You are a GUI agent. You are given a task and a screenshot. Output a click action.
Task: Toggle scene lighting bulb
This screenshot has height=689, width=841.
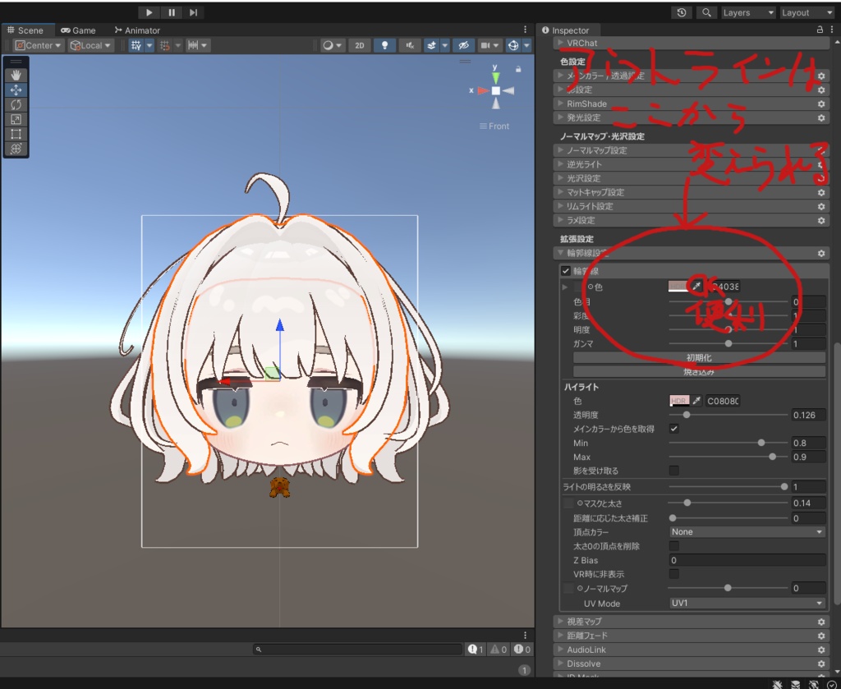384,45
